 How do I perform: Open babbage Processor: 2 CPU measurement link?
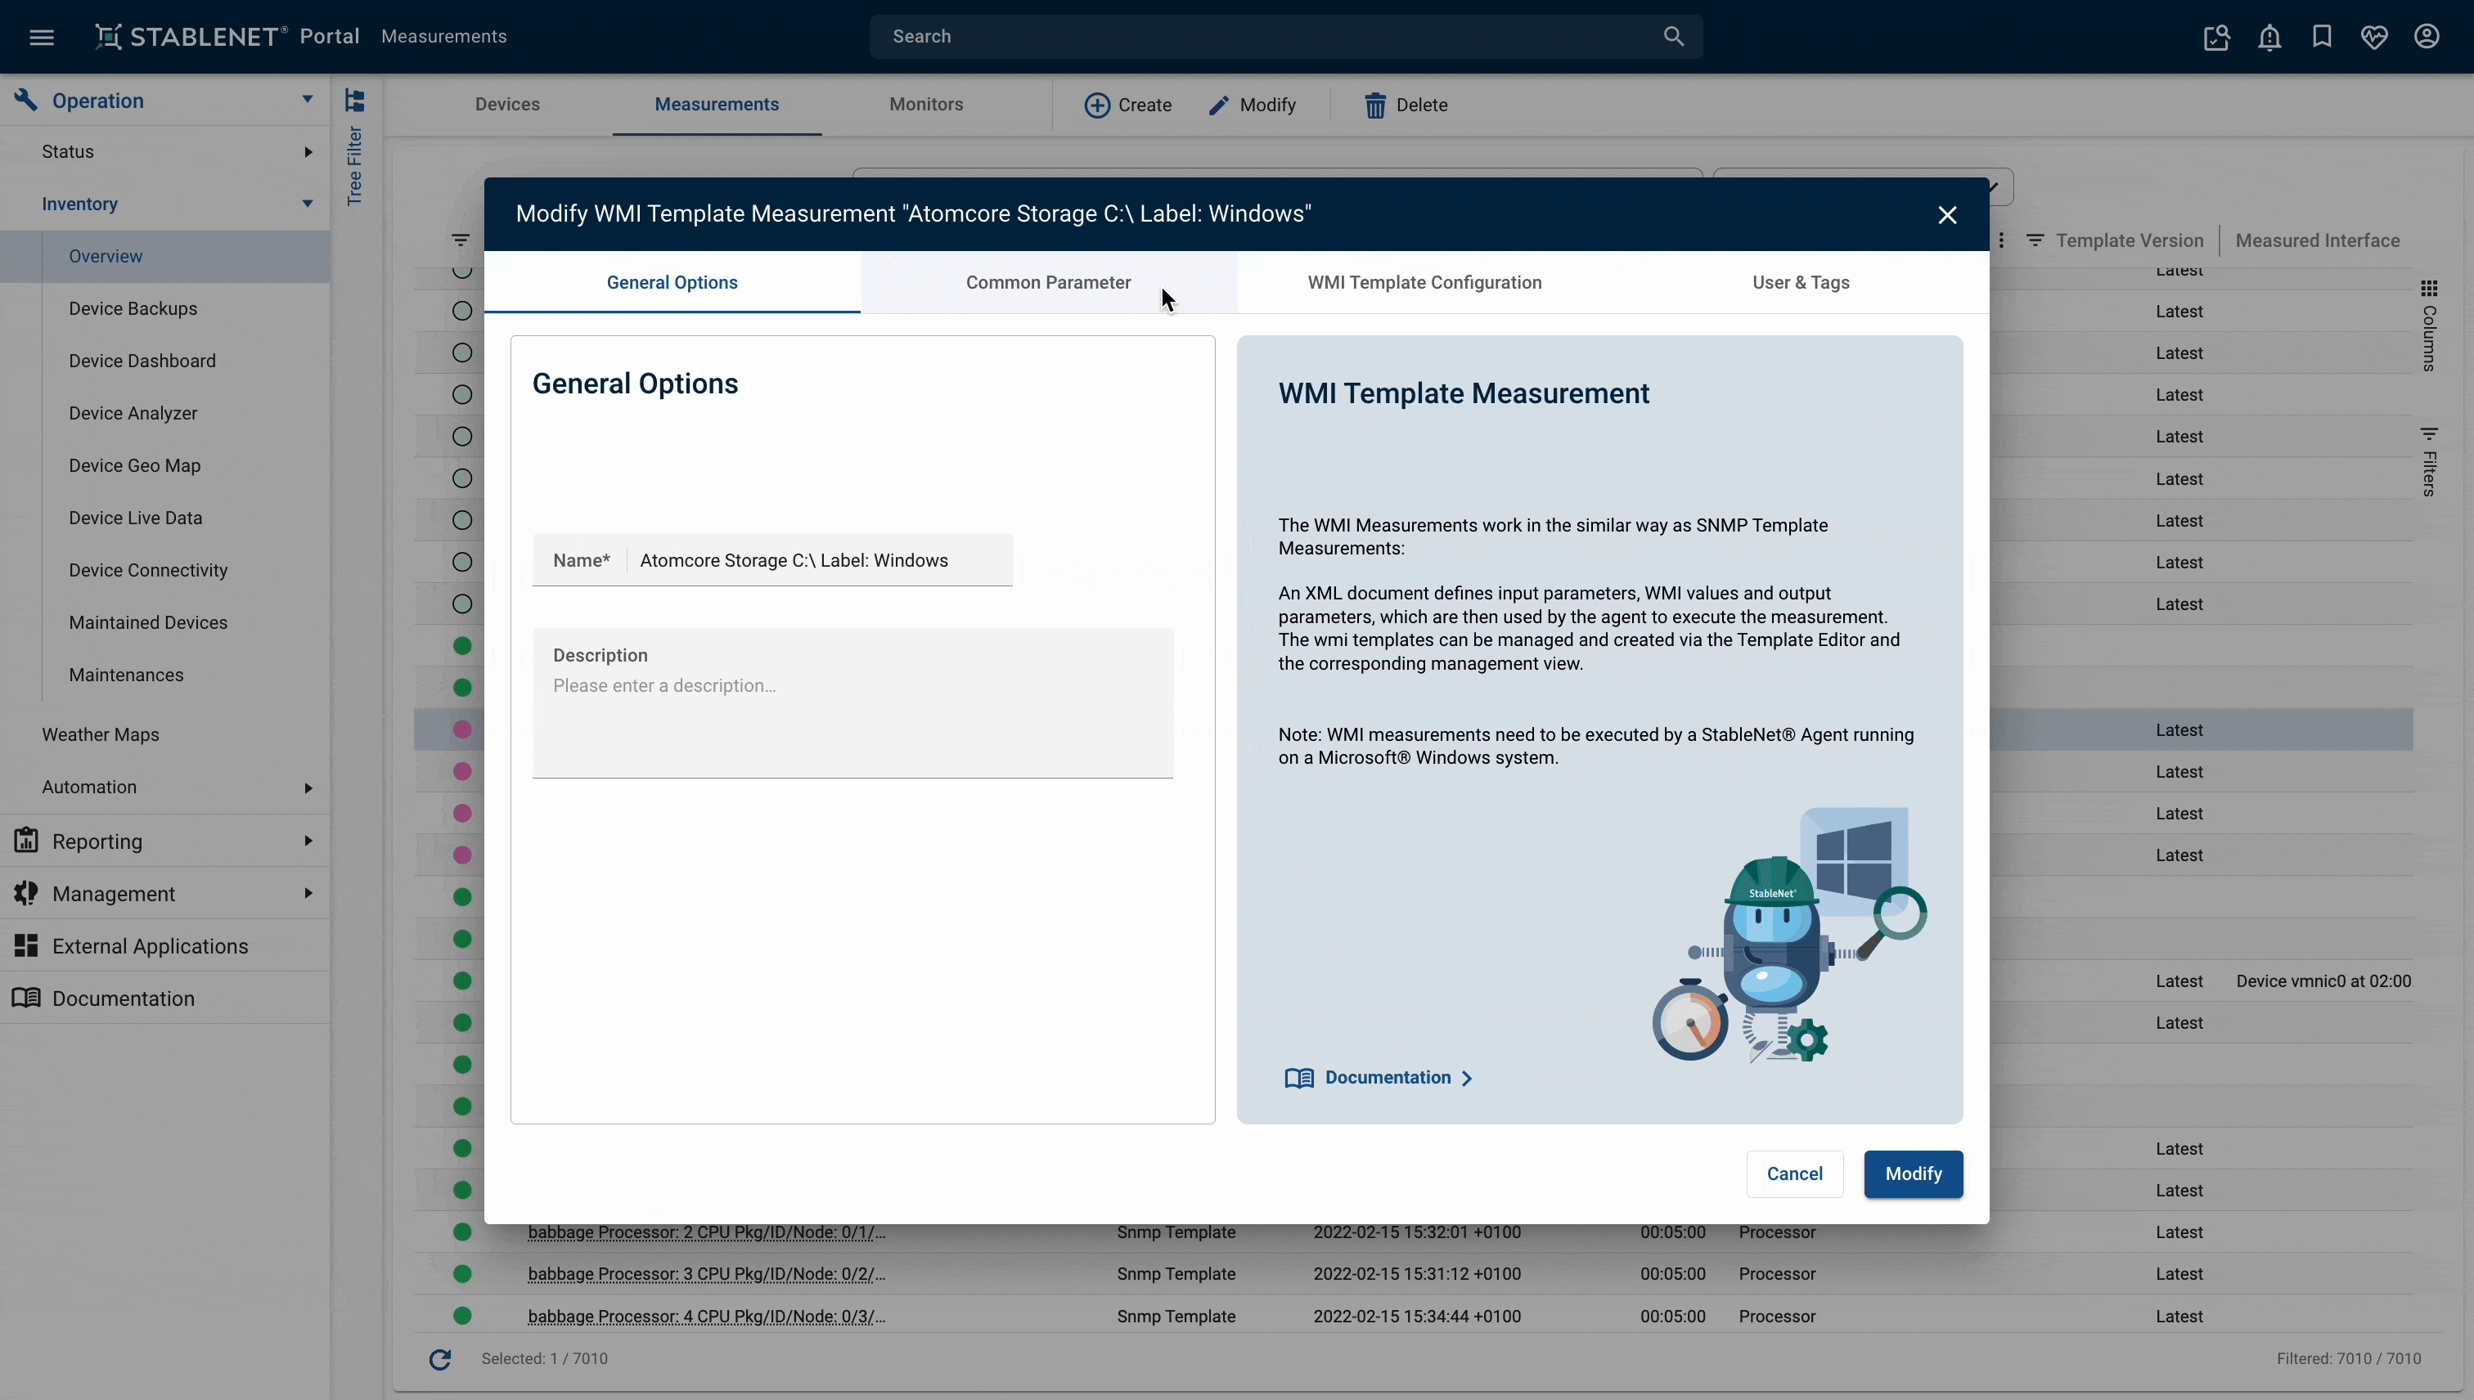(707, 1232)
